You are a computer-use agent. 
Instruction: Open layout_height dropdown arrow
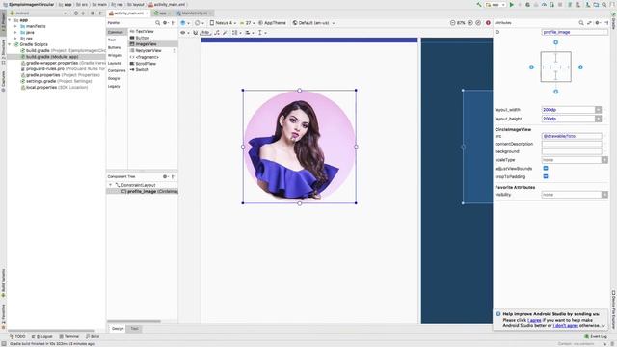598,119
